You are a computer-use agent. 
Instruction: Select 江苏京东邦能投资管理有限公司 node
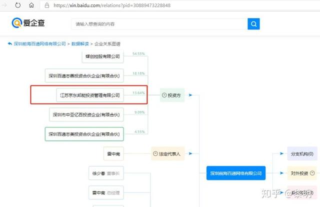click(x=90, y=95)
